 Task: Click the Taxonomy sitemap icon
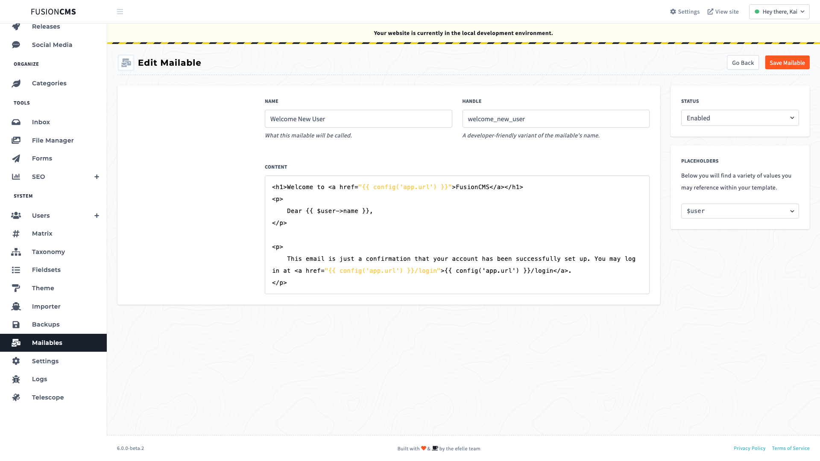tap(16, 252)
